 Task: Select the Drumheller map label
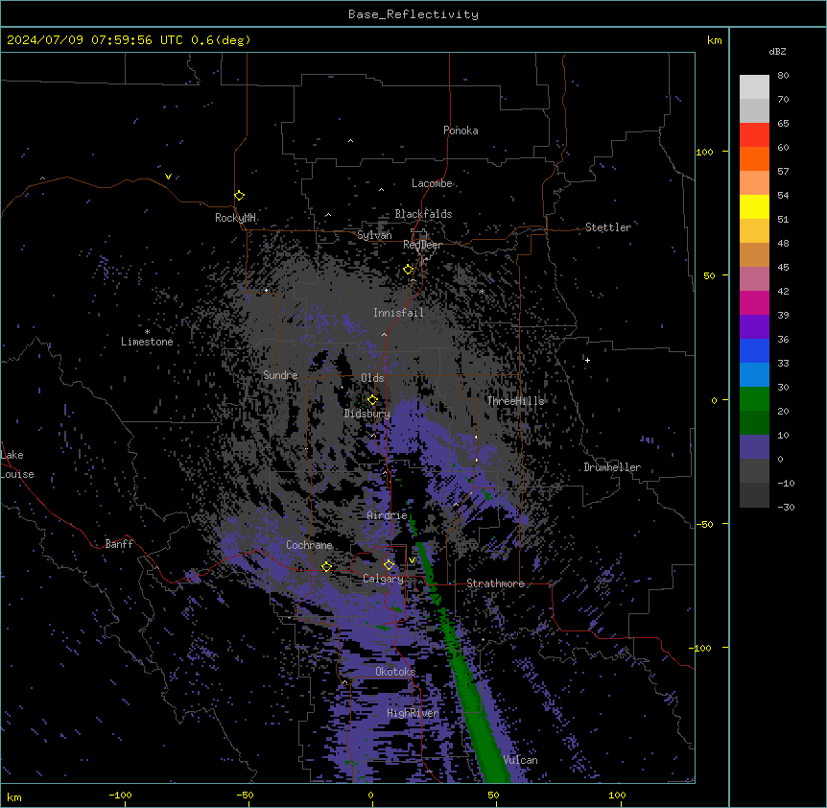[612, 467]
